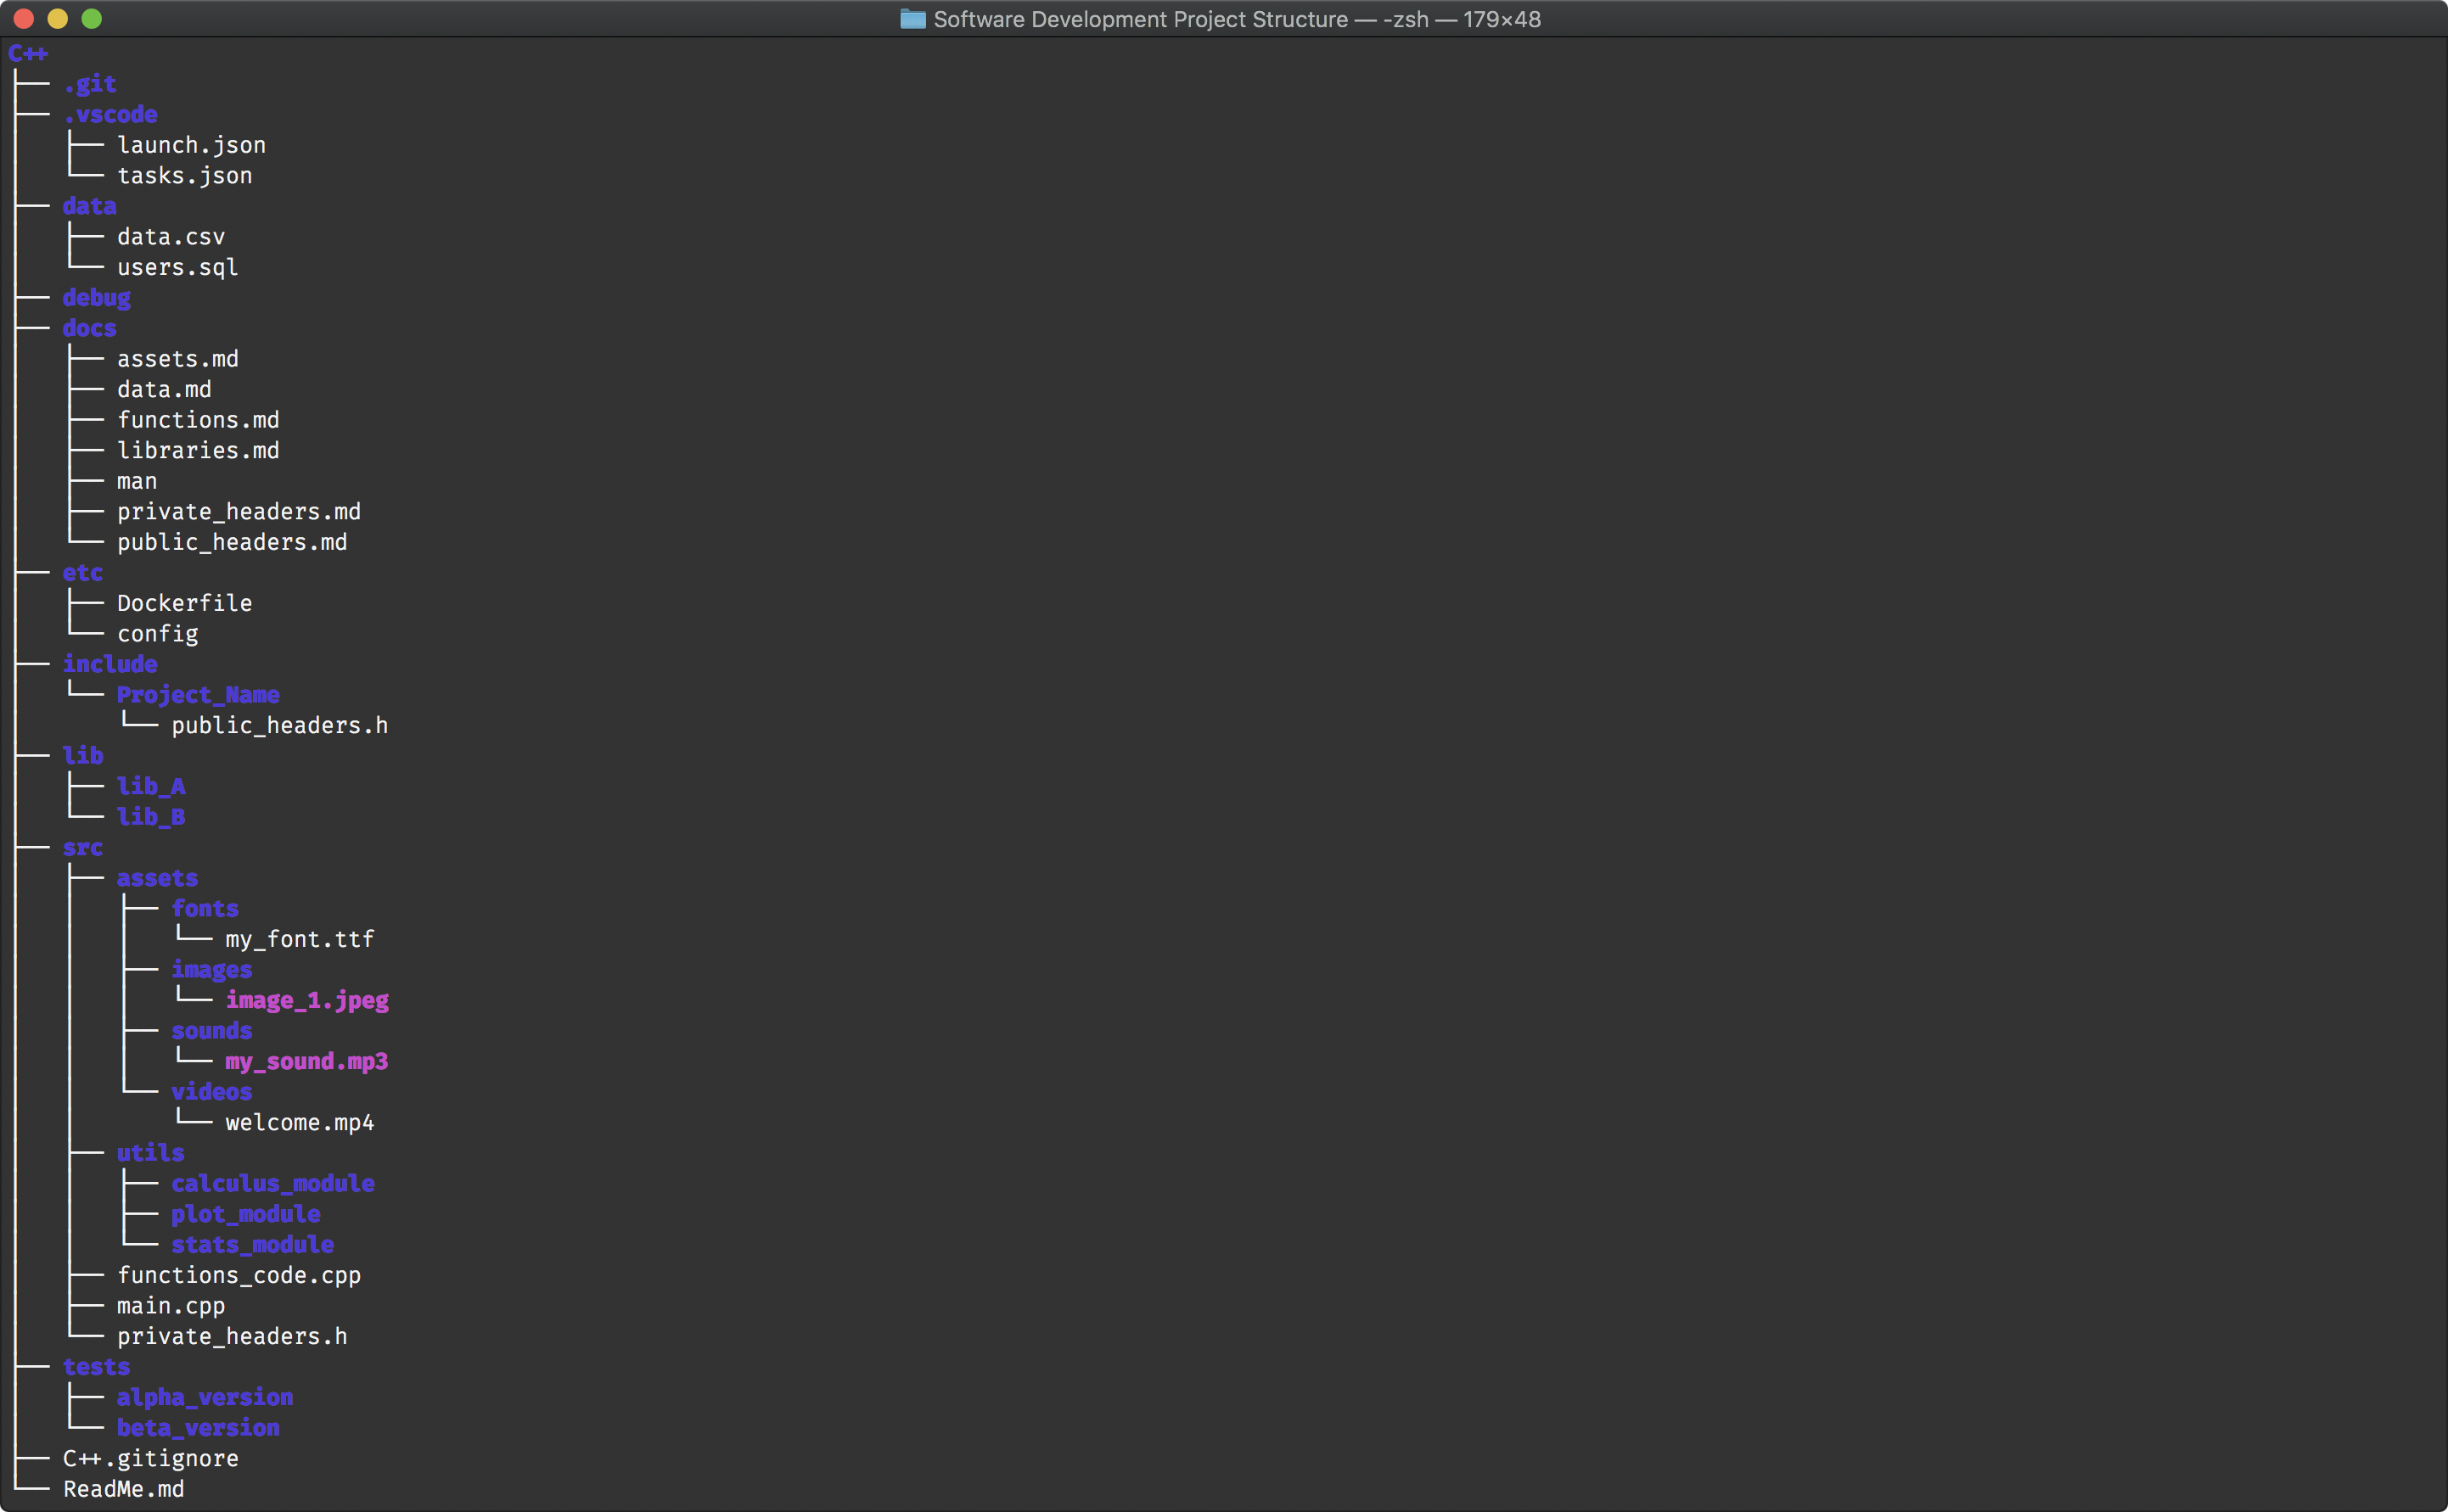Click the yellow minimize window button
The height and width of the screenshot is (1512, 2448).
click(58, 19)
